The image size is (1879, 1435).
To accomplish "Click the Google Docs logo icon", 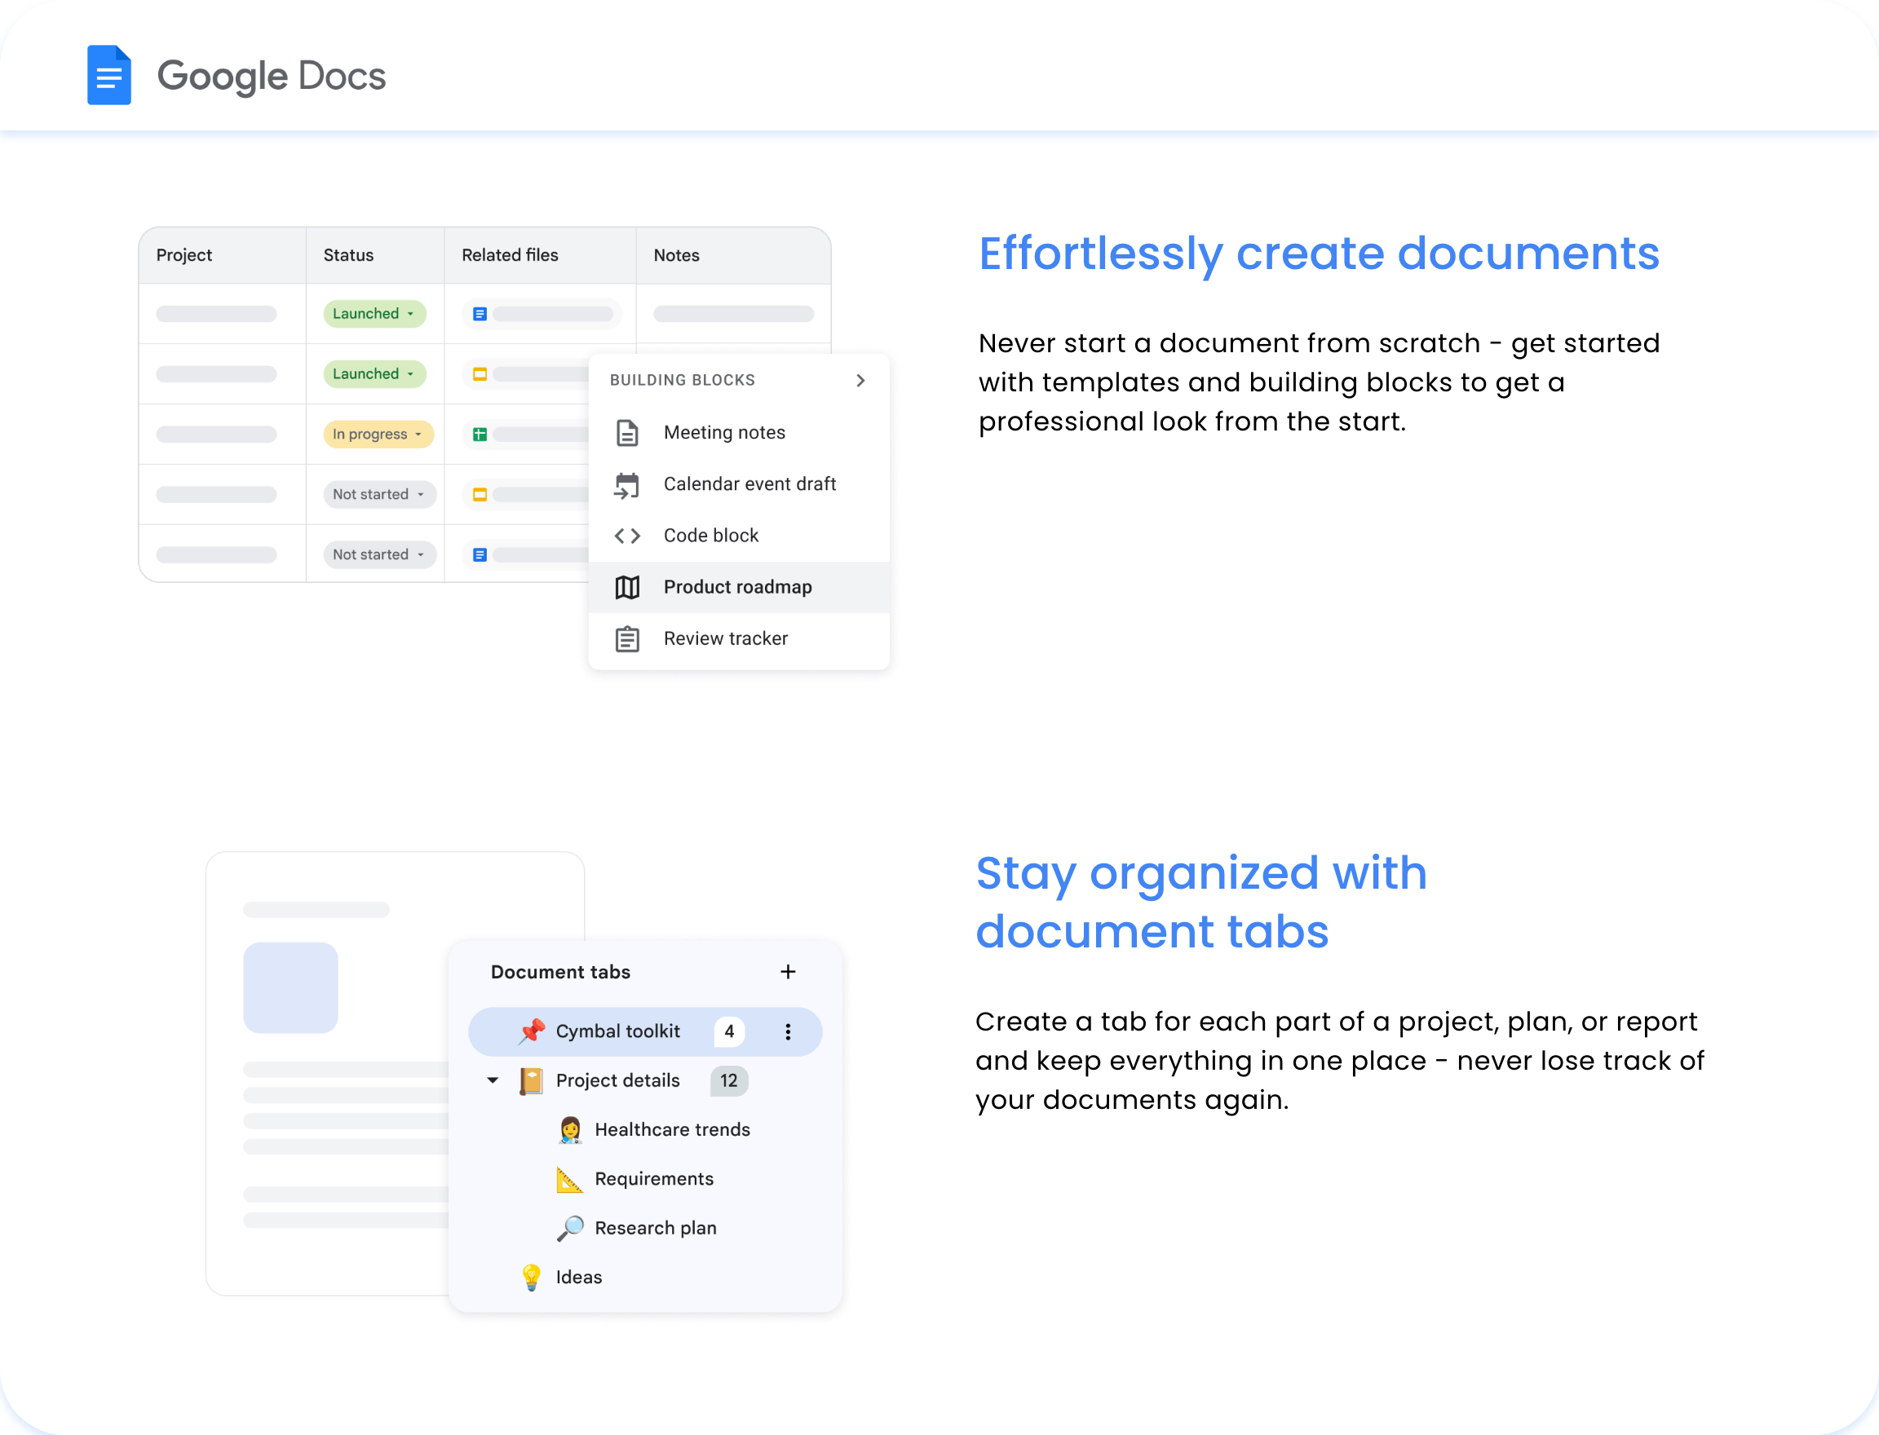I will point(108,75).
